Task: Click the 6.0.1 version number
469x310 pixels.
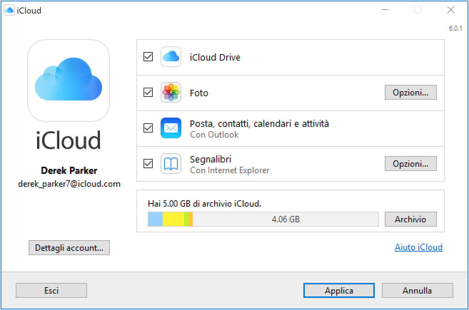Action: (455, 29)
